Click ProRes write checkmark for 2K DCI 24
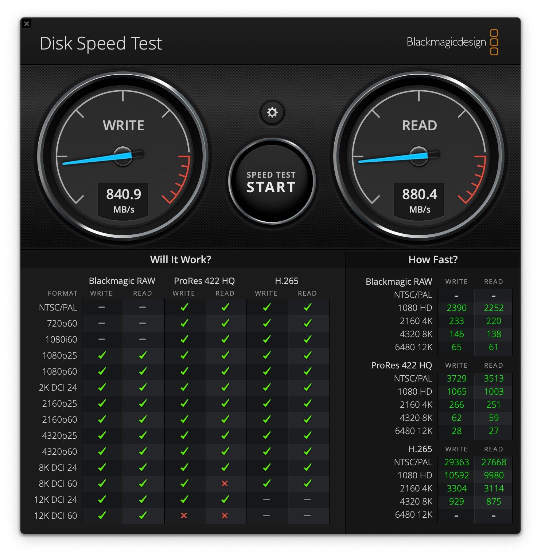The height and width of the screenshot is (557, 541). point(184,387)
